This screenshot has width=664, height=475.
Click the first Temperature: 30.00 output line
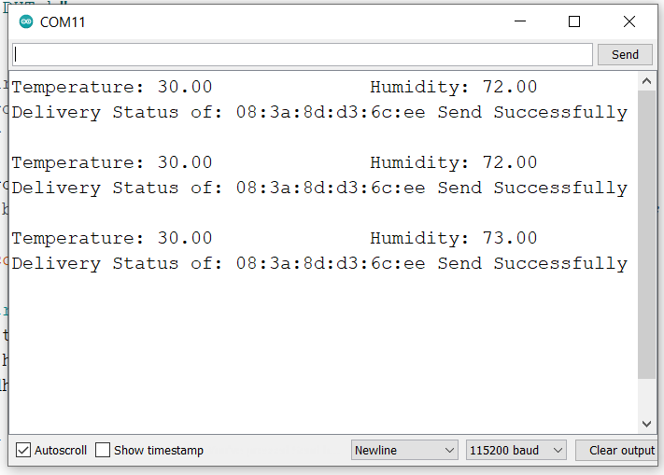112,87
